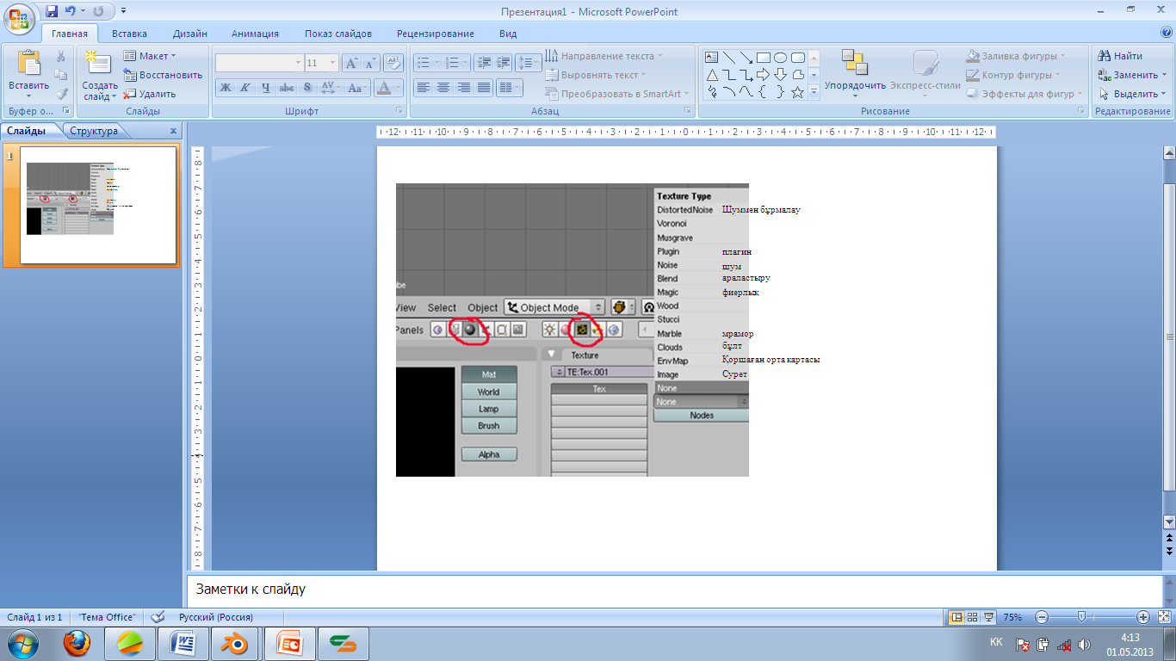The width and height of the screenshot is (1176, 661).
Task: Open the Рецензирование tab
Action: pyautogui.click(x=436, y=34)
